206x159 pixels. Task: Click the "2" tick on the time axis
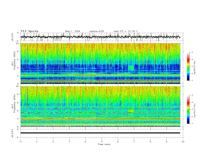(x=53, y=142)
